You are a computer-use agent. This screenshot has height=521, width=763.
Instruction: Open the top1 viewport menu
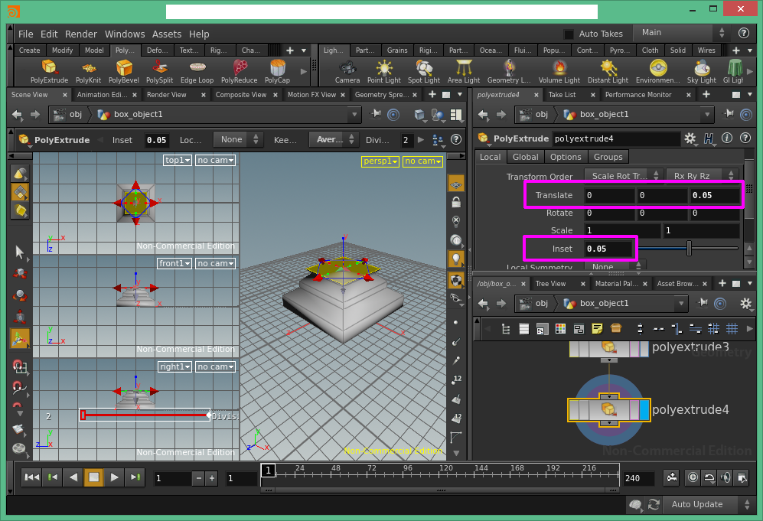click(177, 160)
